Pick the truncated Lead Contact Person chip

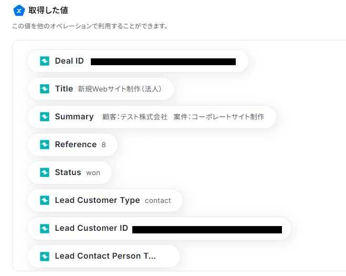(x=103, y=256)
